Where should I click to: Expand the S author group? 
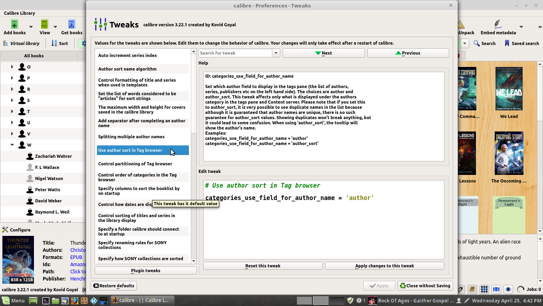12,100
